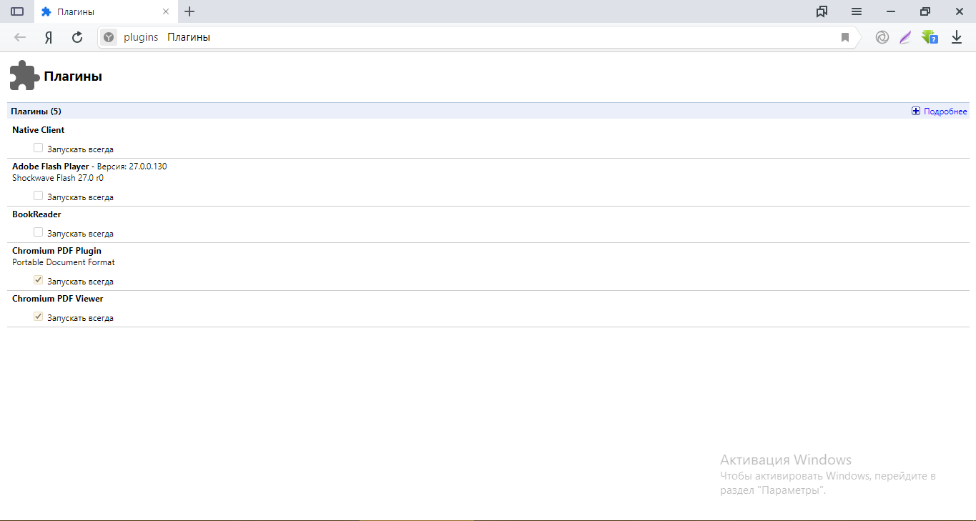This screenshot has height=521, width=976.
Task: Select the Плагины browser tab
Action: point(105,11)
